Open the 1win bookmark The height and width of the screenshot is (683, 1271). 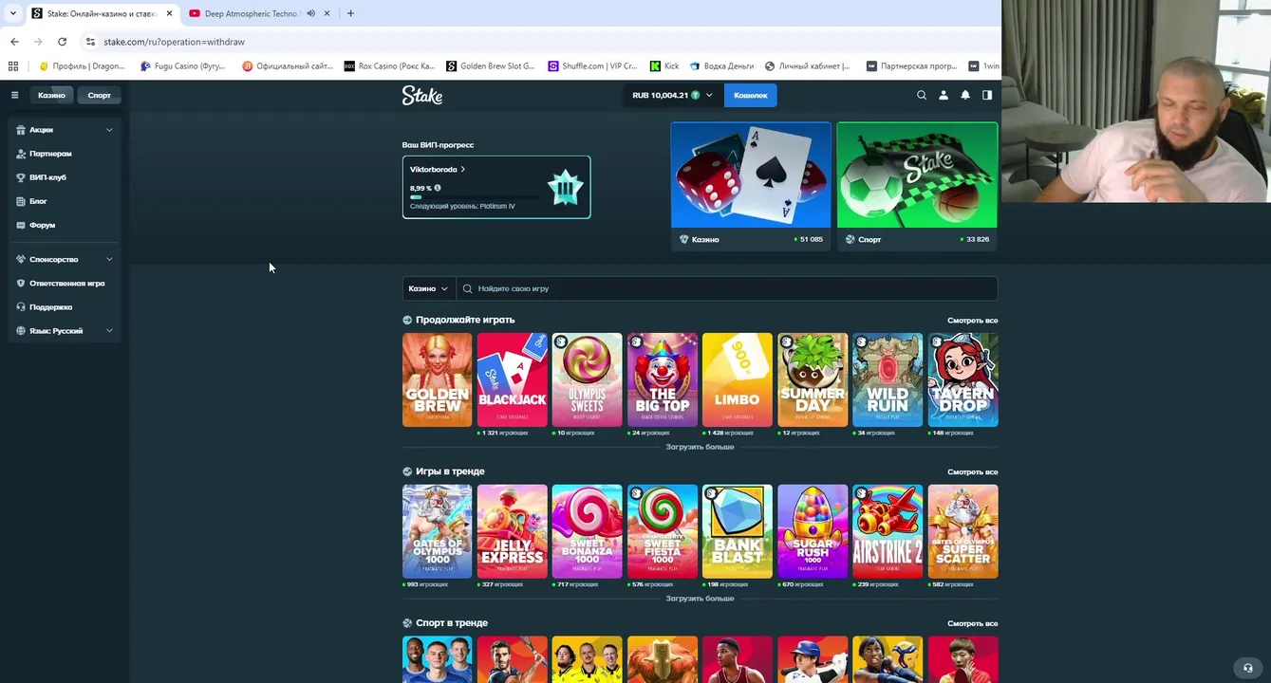click(x=984, y=66)
